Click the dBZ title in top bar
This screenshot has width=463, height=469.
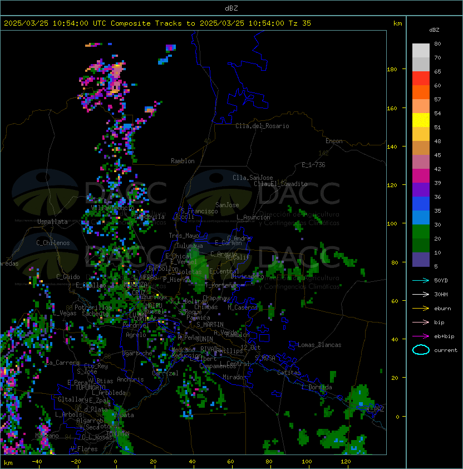tap(231, 8)
